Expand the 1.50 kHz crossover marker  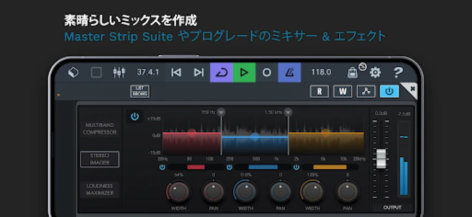point(288,112)
